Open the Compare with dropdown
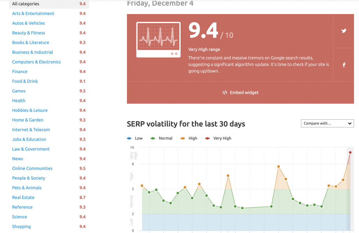This screenshot has height=233, width=359. click(x=327, y=123)
